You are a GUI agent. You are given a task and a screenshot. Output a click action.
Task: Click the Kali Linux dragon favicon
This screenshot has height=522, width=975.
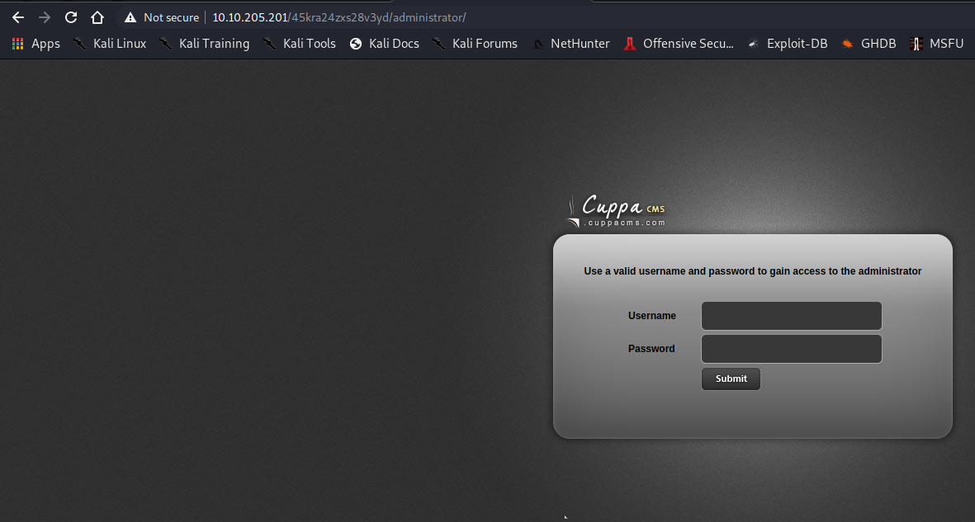[79, 44]
